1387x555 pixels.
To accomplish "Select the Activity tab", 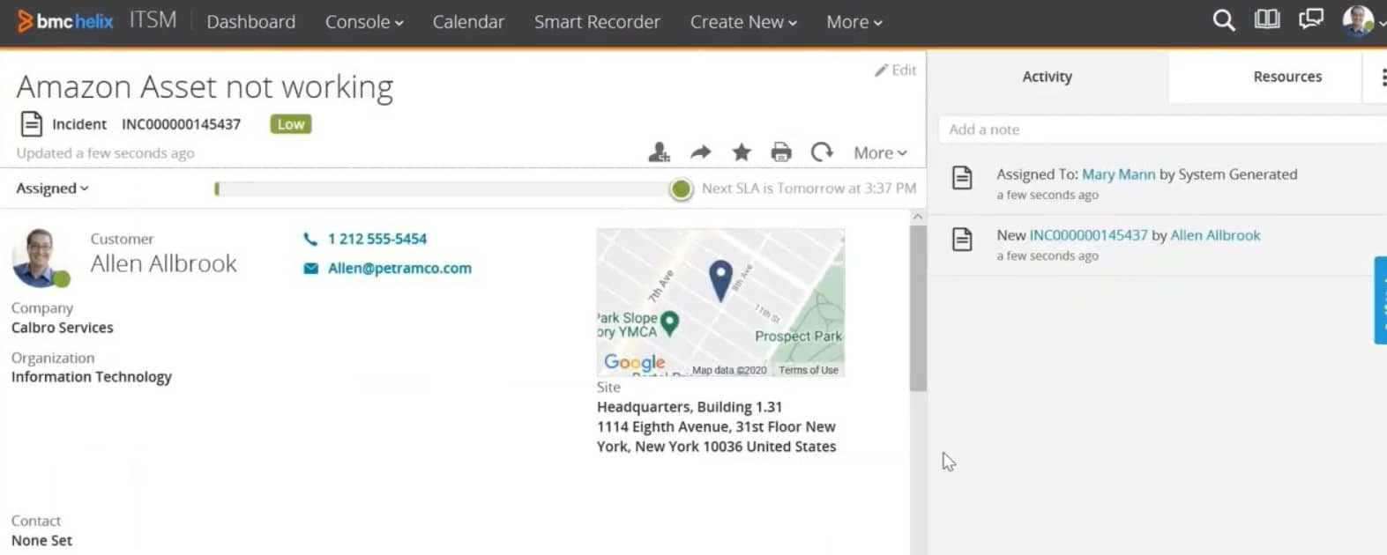I will 1047,77.
